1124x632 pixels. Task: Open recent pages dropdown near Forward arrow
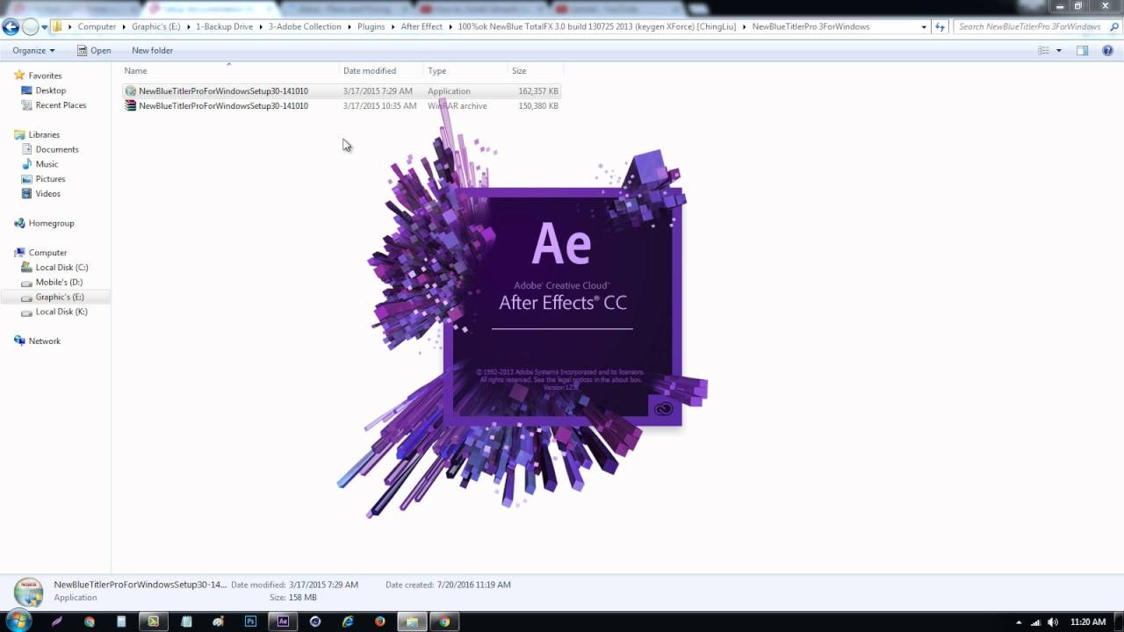(45, 26)
